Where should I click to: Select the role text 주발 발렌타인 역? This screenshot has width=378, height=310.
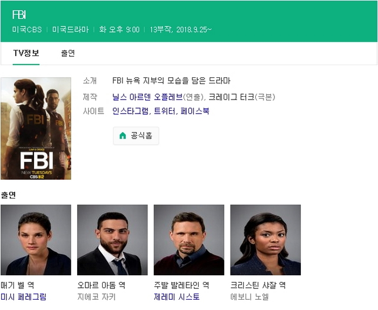click(181, 285)
